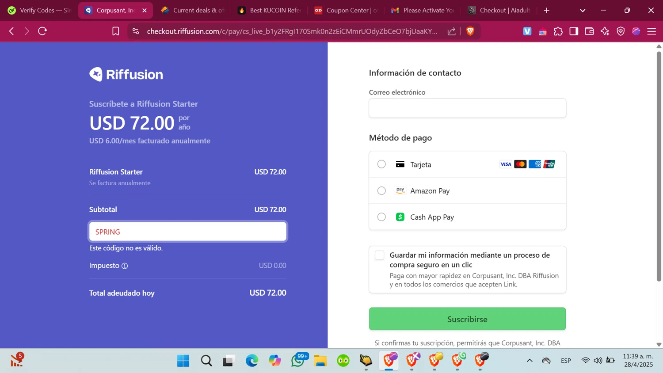
Task: Open taskbar Search
Action: [x=206, y=361]
